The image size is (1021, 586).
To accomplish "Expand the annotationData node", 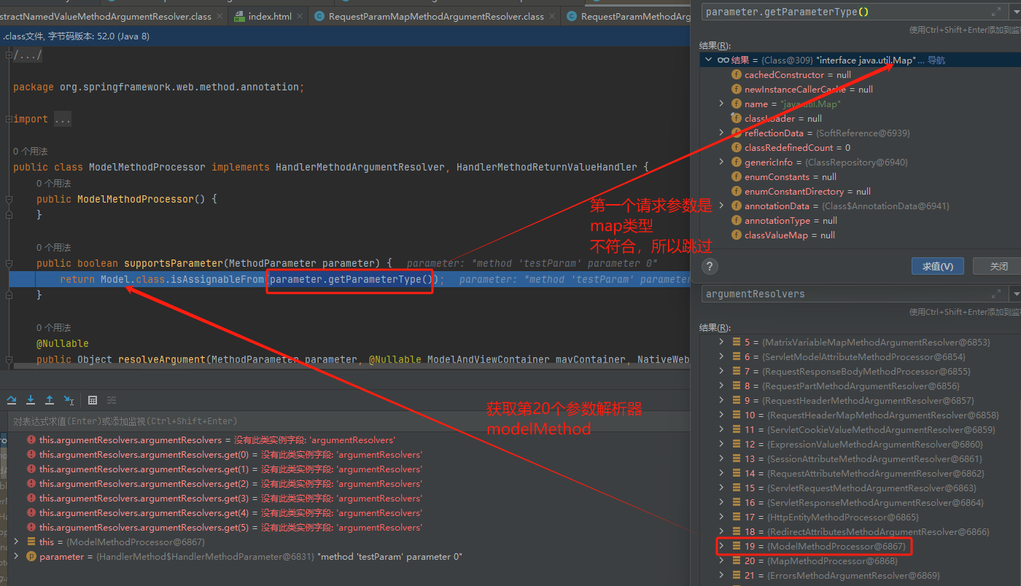I will [x=721, y=206].
